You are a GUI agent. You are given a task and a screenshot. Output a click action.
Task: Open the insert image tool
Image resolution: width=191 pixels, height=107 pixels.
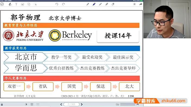(23, 4)
